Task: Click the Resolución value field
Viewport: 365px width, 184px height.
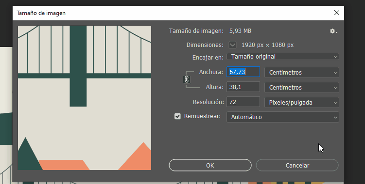Action: tap(243, 102)
